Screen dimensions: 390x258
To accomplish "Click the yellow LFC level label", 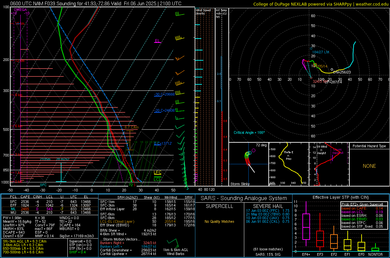I will pyautogui.click(x=157, y=172).
